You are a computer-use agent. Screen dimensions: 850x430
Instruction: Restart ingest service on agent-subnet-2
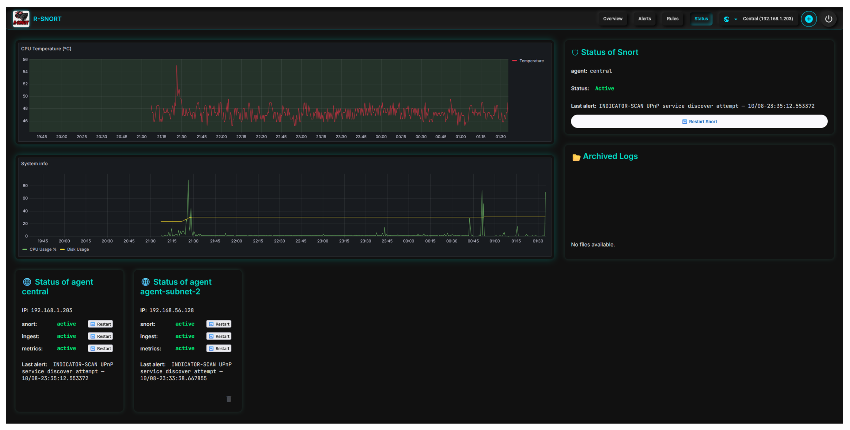[x=219, y=336]
